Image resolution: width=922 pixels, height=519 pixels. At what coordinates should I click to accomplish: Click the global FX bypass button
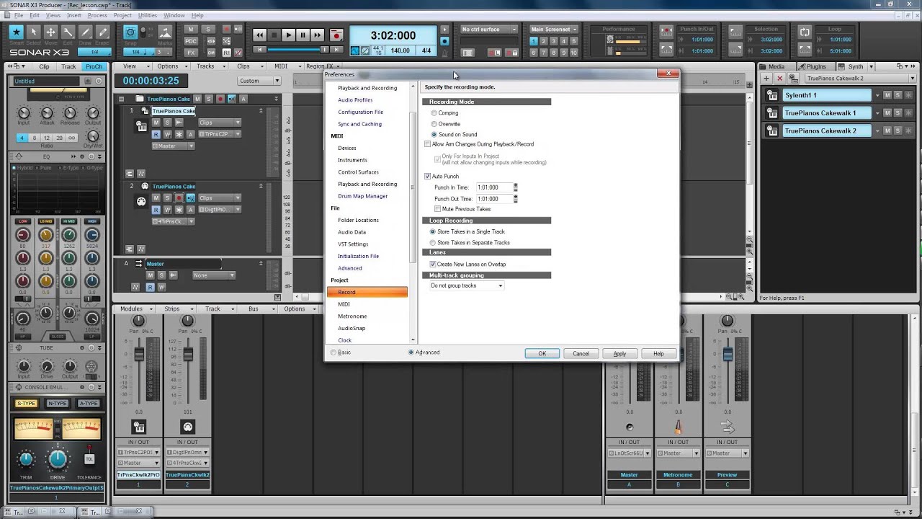coord(191,53)
